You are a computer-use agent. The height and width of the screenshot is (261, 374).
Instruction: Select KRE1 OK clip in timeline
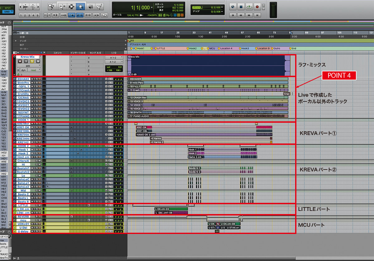[x=144, y=127]
